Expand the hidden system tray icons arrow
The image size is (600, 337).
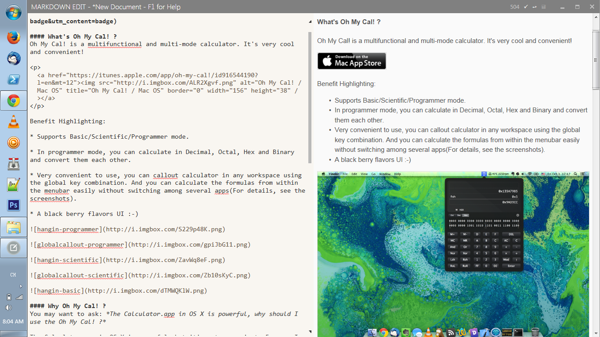click(21, 286)
